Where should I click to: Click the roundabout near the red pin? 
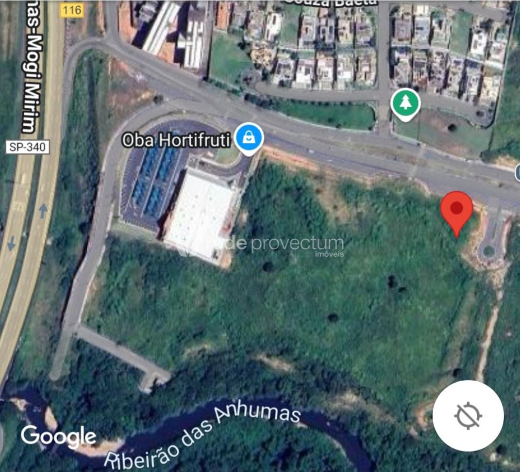coord(488,250)
